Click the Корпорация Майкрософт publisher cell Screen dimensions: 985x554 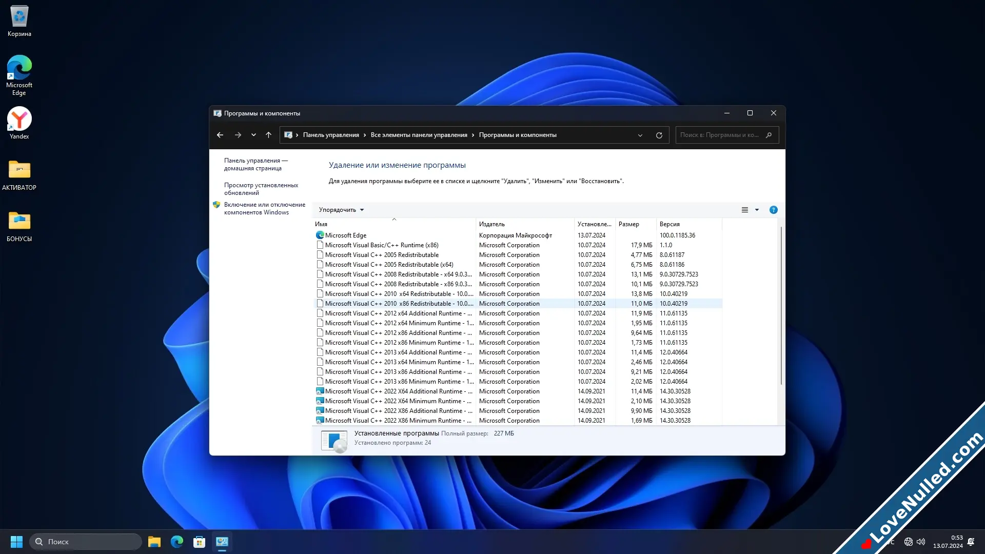coord(516,235)
